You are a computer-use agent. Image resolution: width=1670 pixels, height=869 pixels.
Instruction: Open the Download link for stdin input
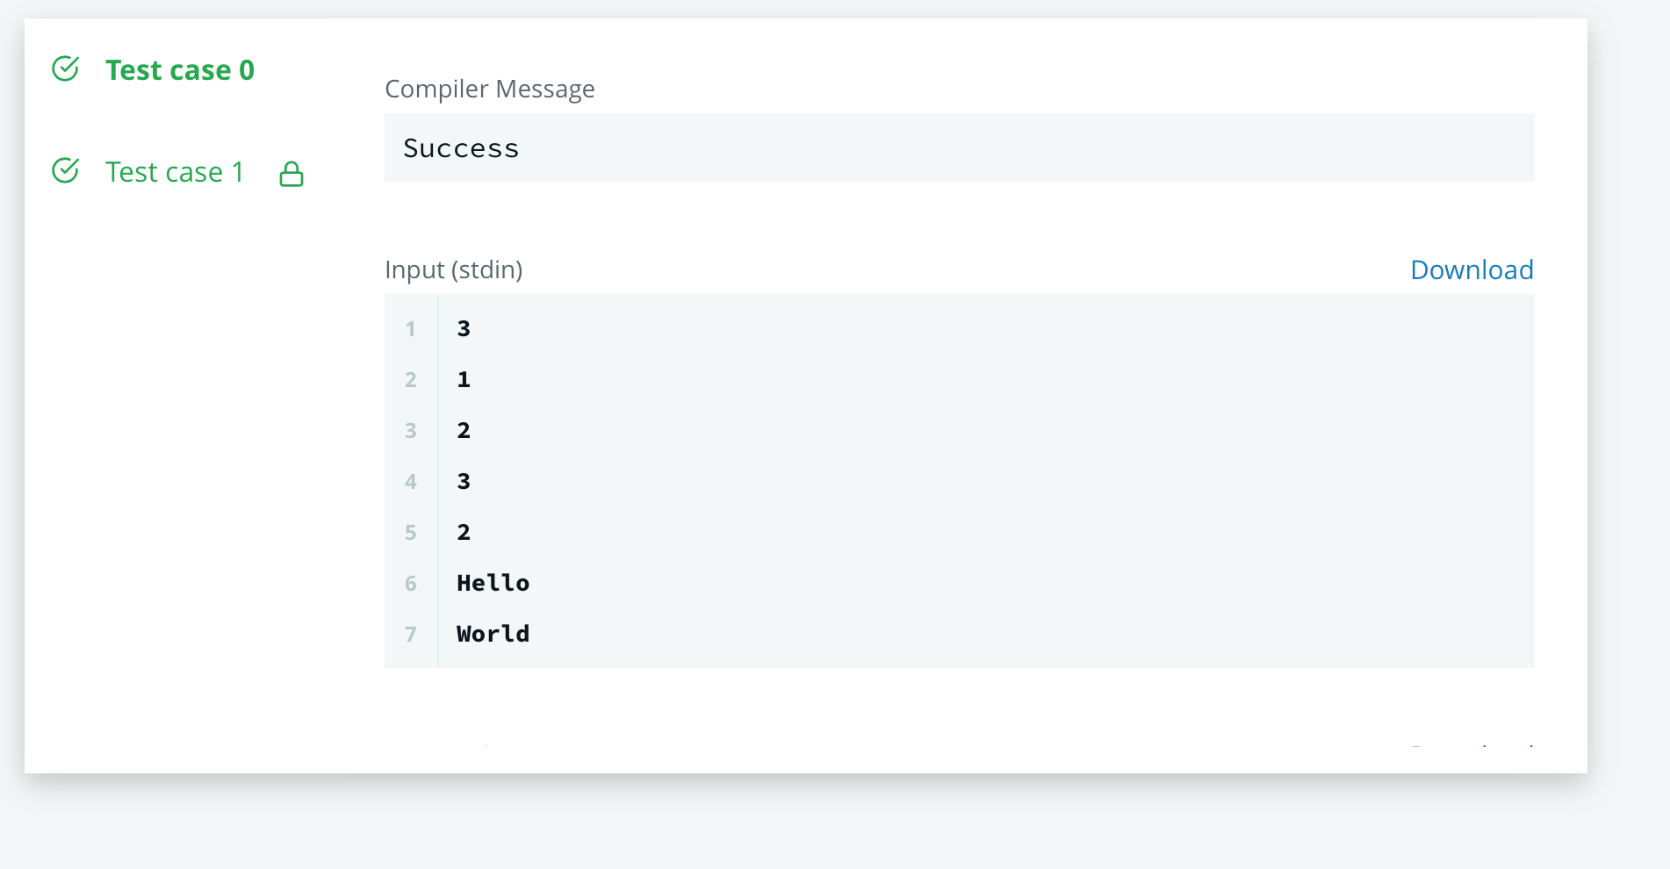[x=1472, y=269]
